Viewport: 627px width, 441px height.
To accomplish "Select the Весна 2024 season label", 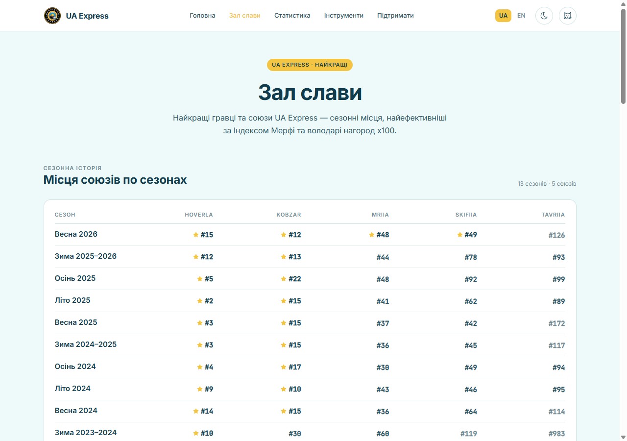I will coord(76,411).
